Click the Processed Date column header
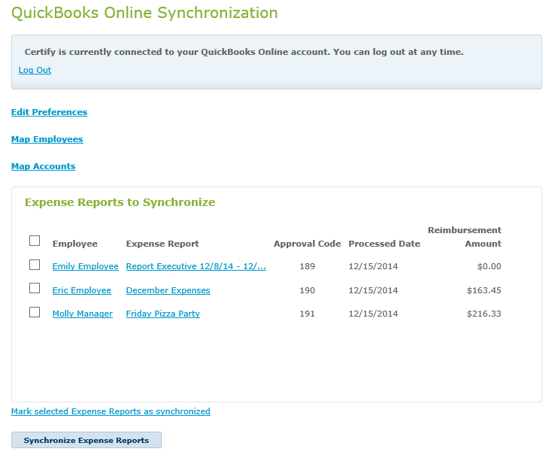The width and height of the screenshot is (555, 458). pyautogui.click(x=384, y=244)
